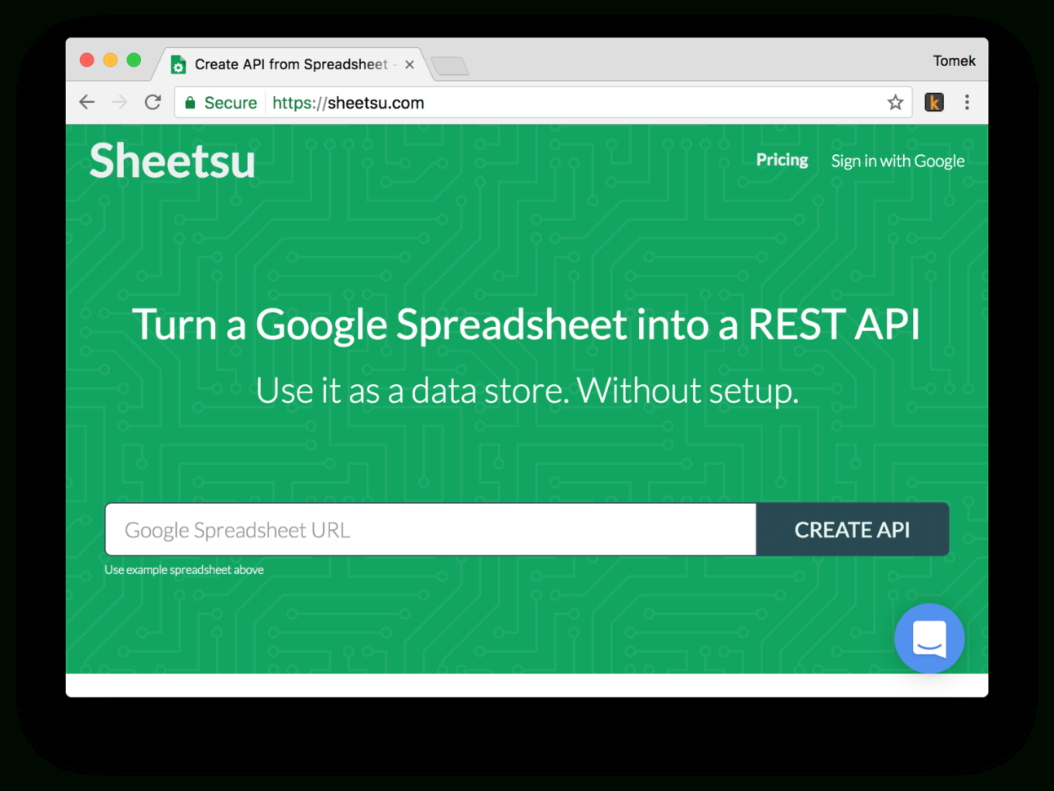
Task: Open the Intercom chat bubble widget
Action: coord(929,639)
